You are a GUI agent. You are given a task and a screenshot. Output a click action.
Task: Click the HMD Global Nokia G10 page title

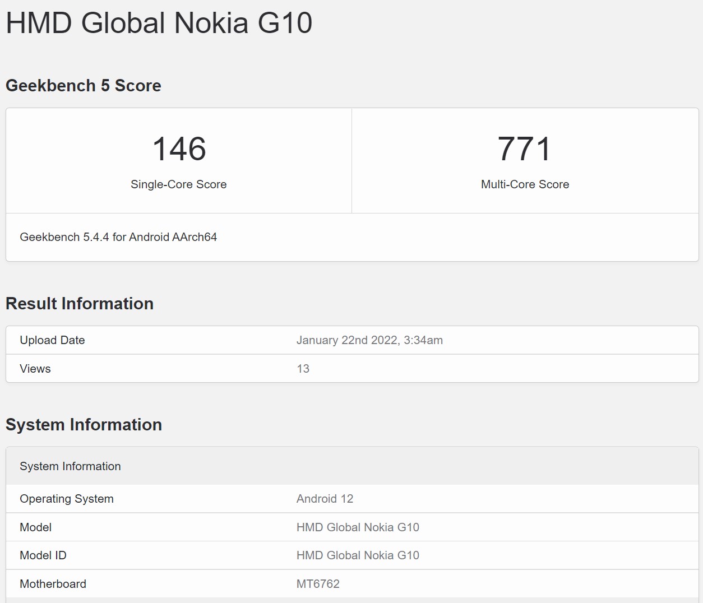[x=158, y=24]
